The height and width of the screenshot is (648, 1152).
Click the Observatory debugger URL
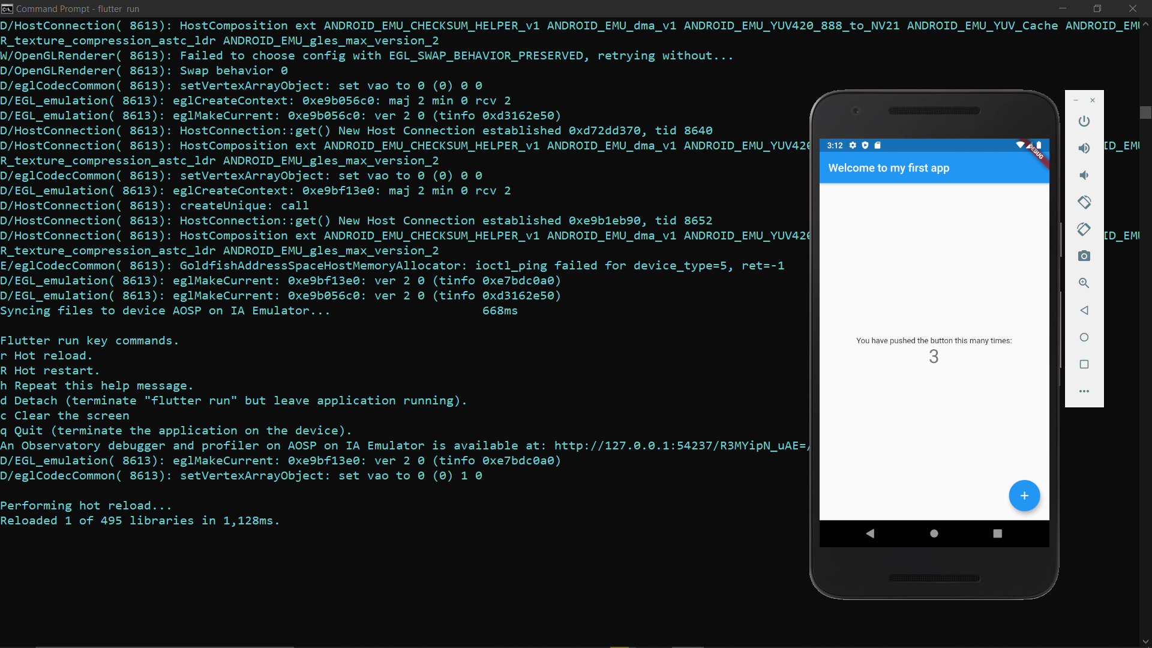coord(681,446)
